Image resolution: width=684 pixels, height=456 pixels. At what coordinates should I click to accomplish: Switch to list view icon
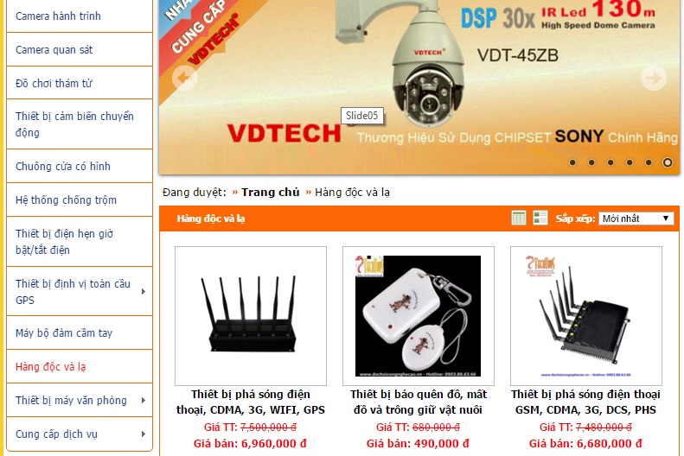(x=540, y=218)
